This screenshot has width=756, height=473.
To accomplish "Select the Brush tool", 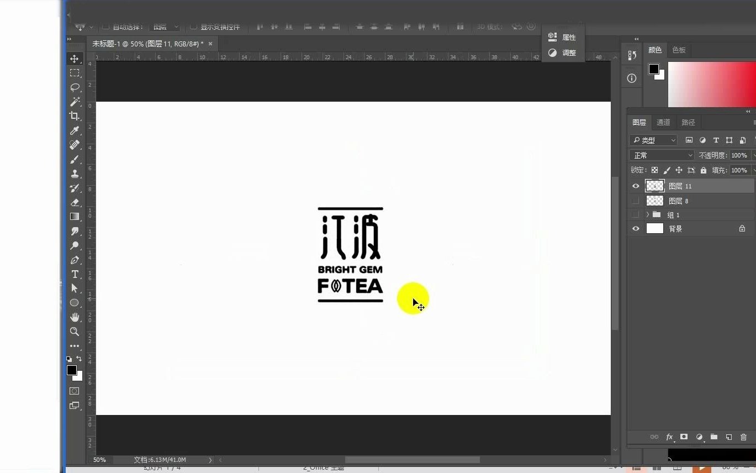I will pyautogui.click(x=75, y=159).
